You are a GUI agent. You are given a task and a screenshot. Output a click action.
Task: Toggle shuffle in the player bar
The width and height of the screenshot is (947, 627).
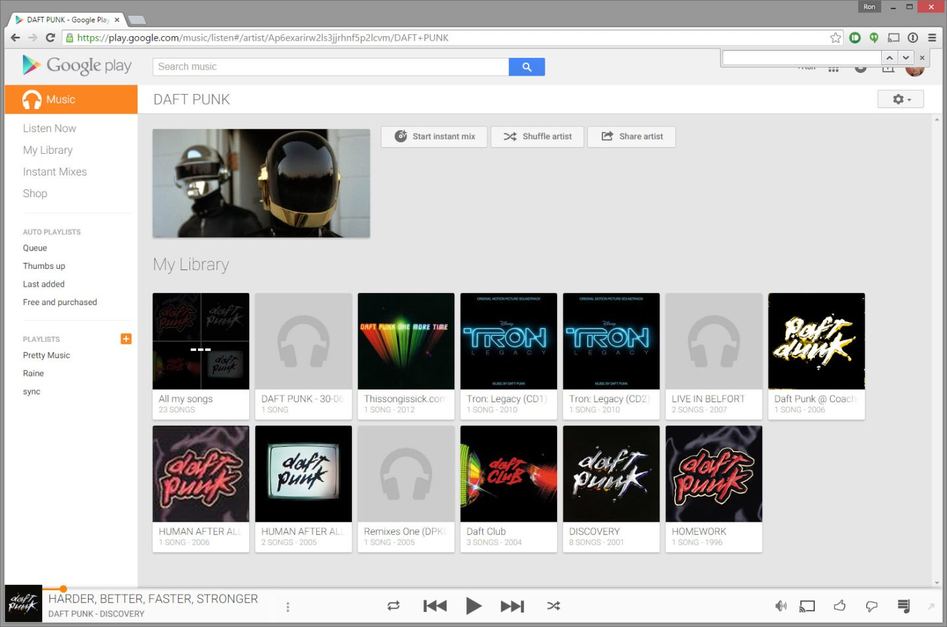(x=554, y=606)
